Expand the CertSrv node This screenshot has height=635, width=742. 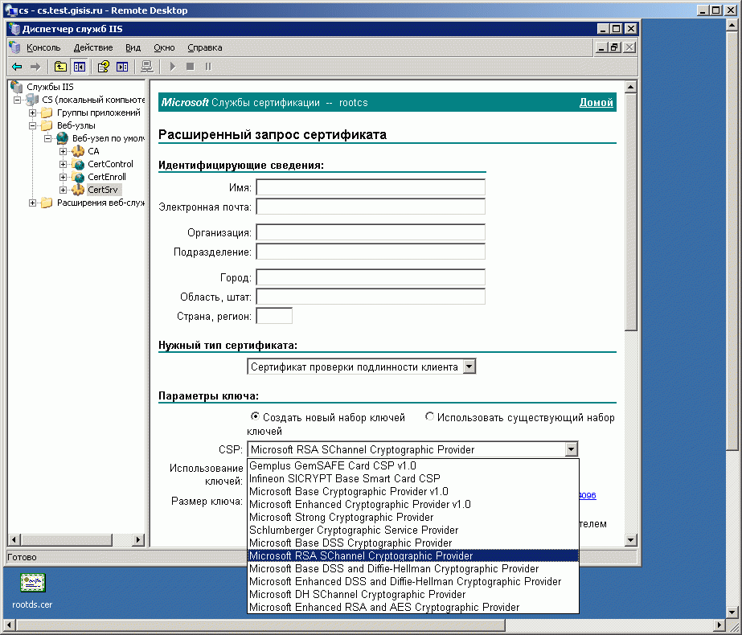pyautogui.click(x=63, y=190)
